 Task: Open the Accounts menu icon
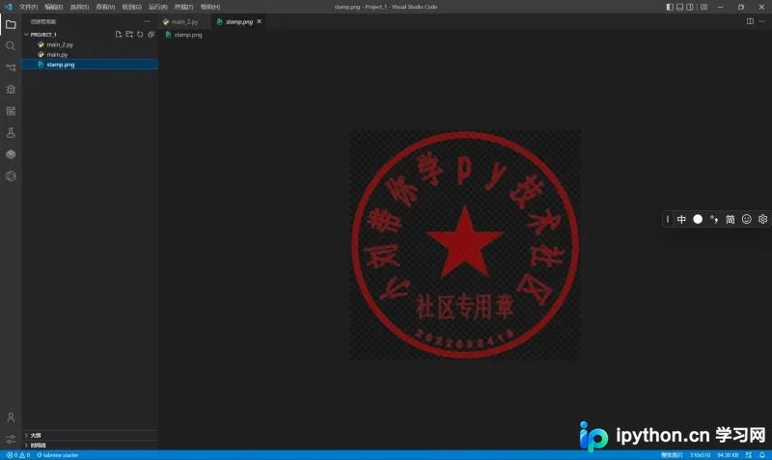coord(11,418)
